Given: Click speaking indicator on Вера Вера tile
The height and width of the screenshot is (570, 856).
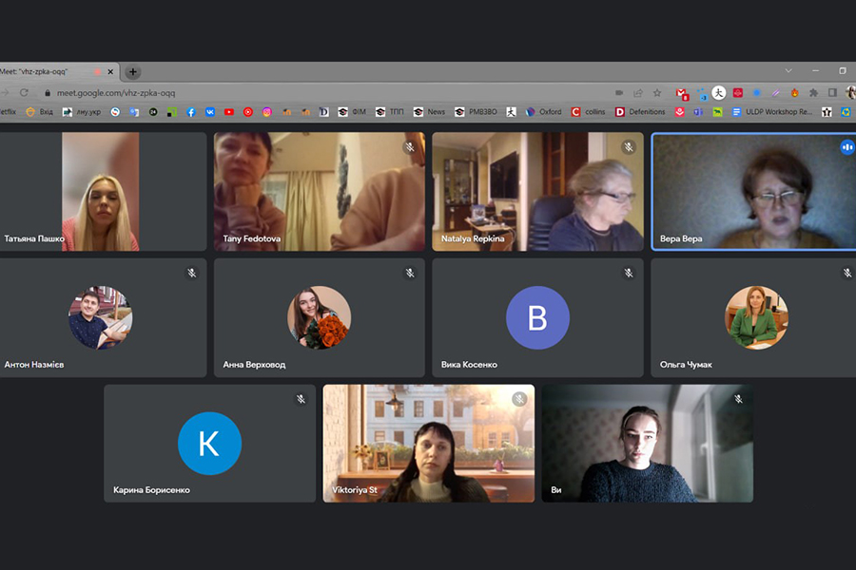Looking at the screenshot, I should pos(846,146).
